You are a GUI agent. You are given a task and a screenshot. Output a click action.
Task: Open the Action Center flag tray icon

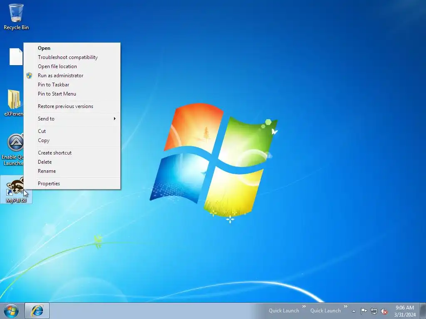pos(364,311)
